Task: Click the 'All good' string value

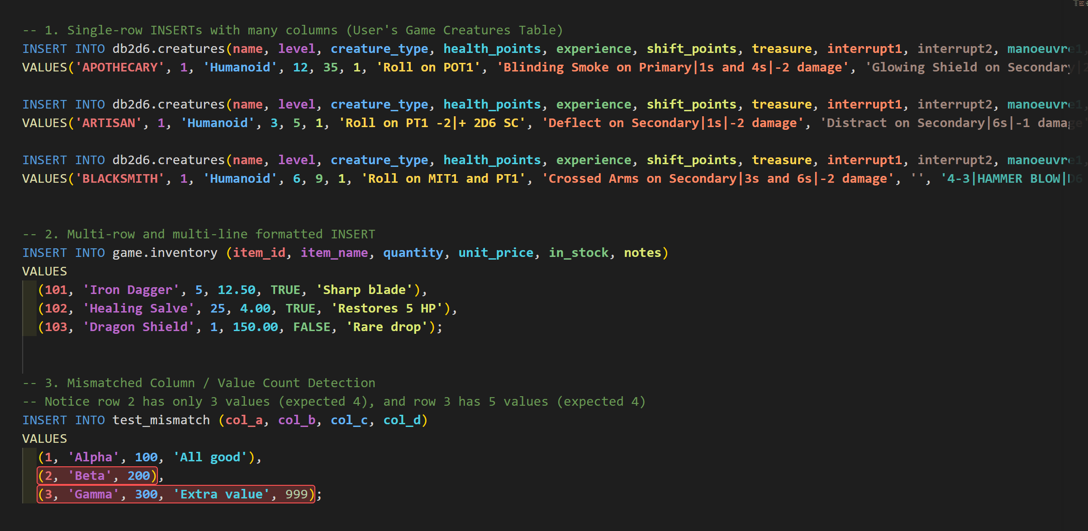Action: (210, 457)
